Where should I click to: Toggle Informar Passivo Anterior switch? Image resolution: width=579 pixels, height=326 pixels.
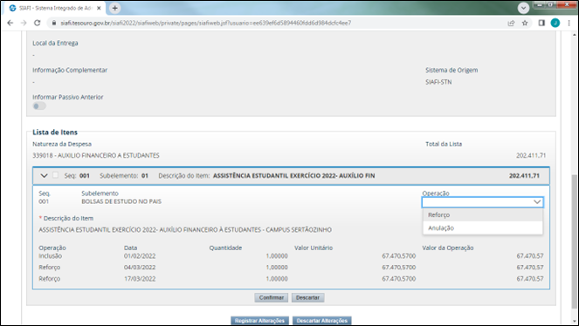coord(39,106)
